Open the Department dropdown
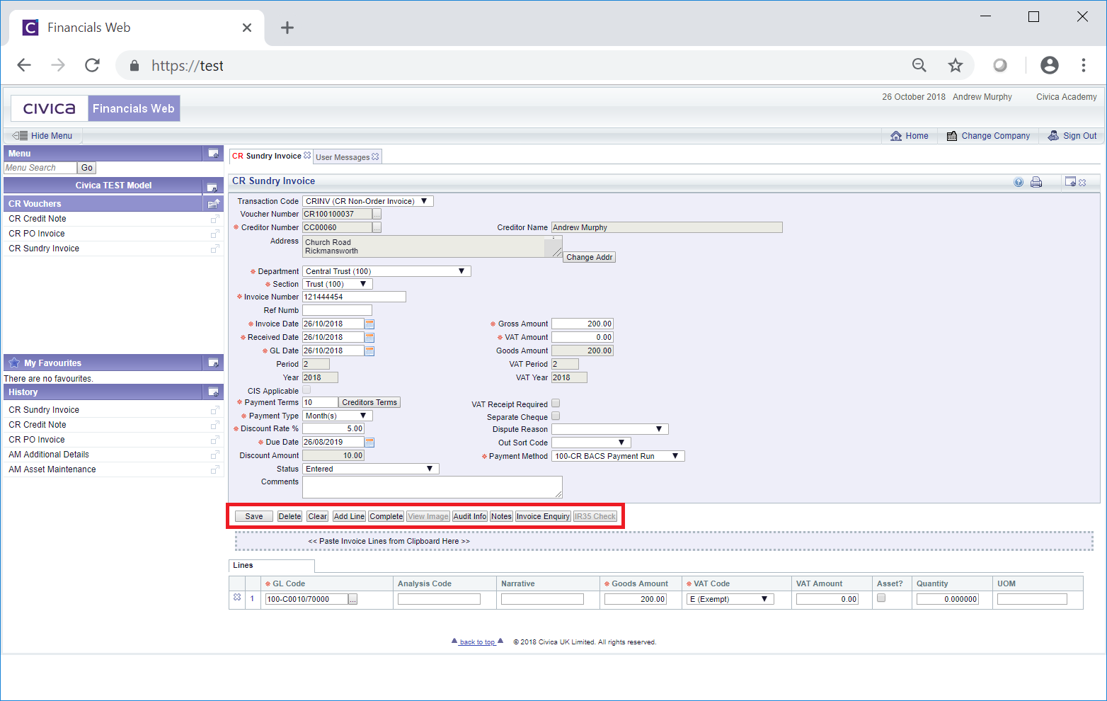1107x701 pixels. point(386,271)
